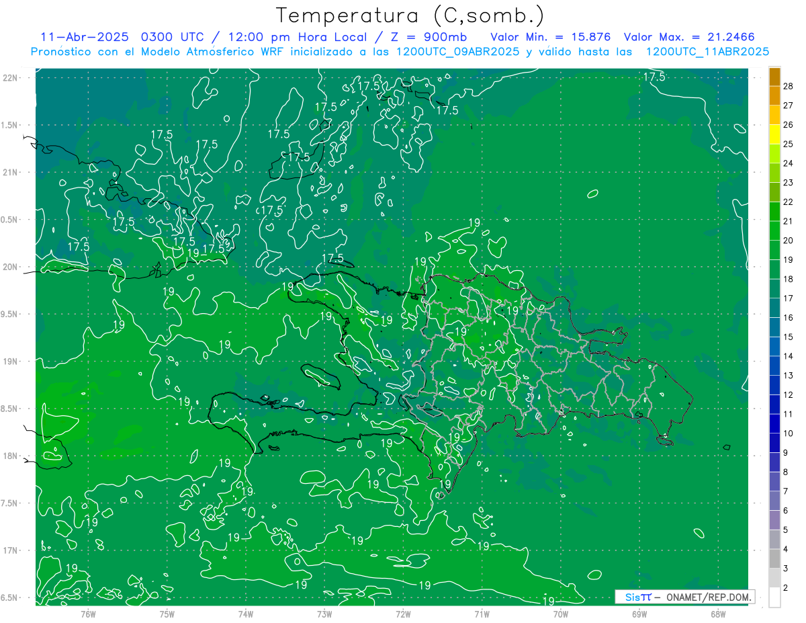Click legend value '16' on color bar
Screen dimensions: 806x623
coord(789,318)
